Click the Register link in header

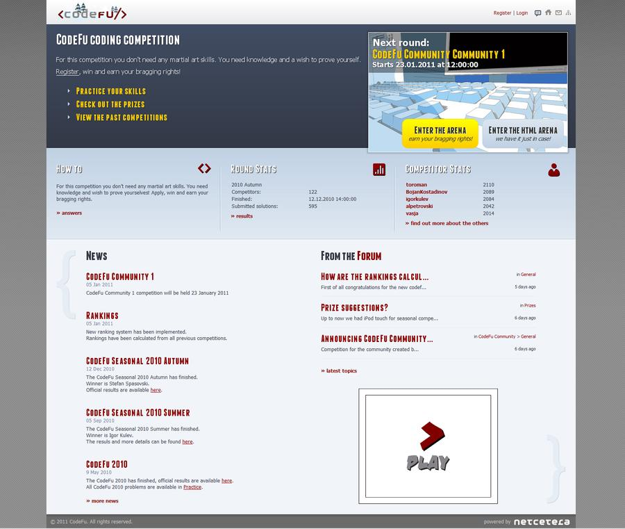tap(502, 13)
